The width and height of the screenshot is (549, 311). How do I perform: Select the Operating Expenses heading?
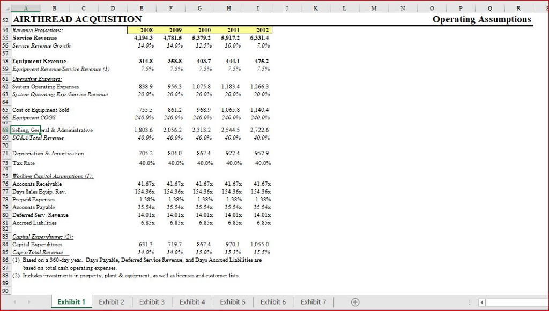pos(37,79)
